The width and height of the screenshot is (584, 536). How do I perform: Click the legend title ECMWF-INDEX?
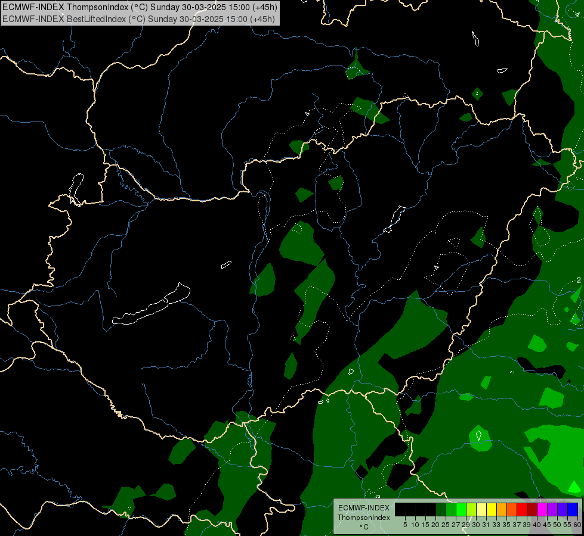tap(364, 508)
